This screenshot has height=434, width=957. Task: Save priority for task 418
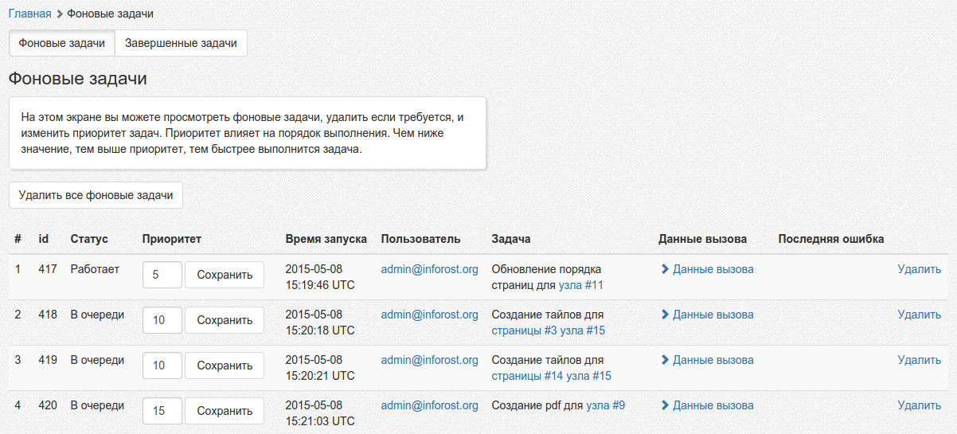tap(225, 320)
